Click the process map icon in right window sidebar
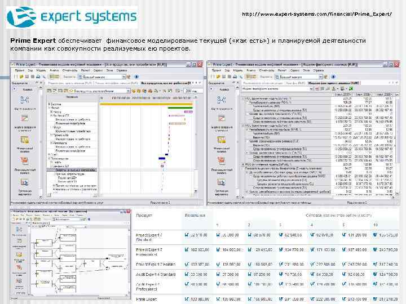Image resolution: width=406 pixels, height=304 pixels. pyautogui.click(x=222, y=100)
